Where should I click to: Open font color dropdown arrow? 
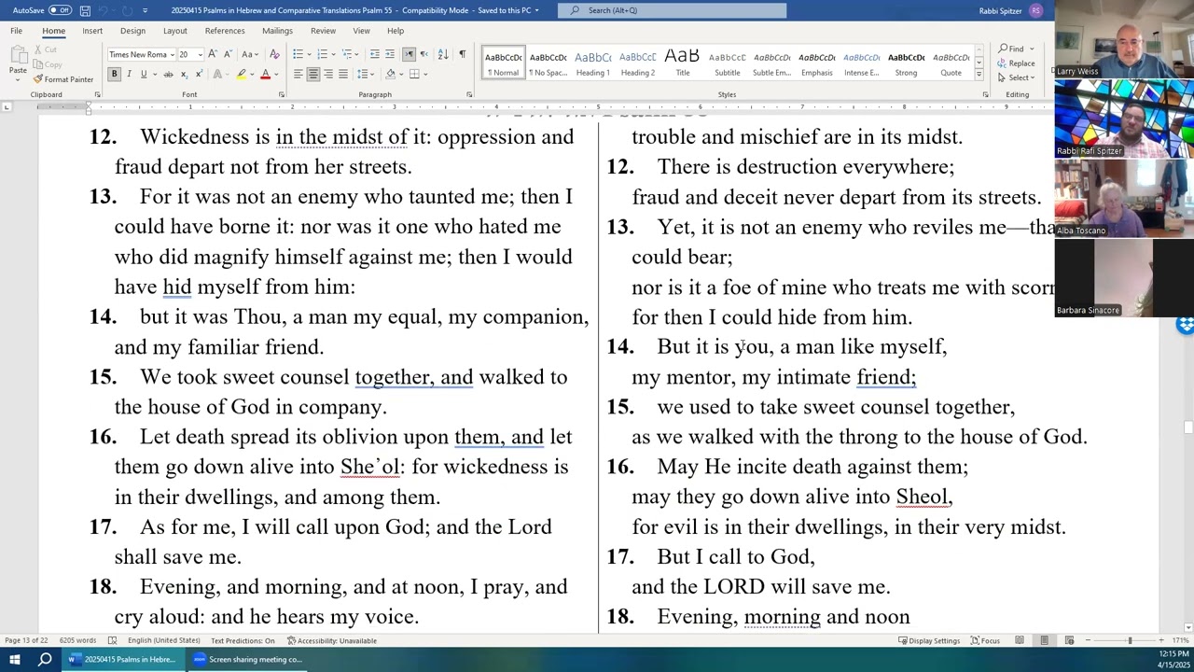(x=277, y=74)
